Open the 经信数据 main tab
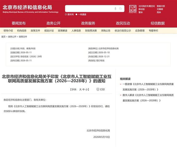 point(157,23)
